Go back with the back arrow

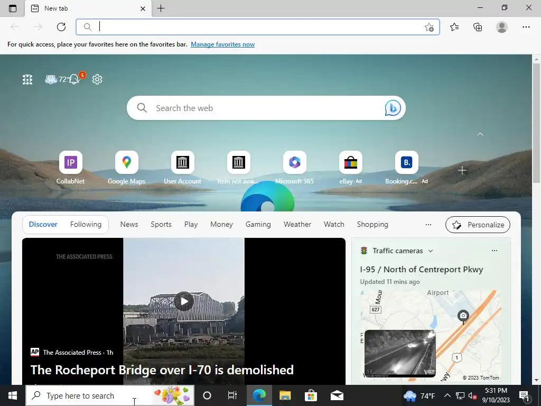coord(15,27)
